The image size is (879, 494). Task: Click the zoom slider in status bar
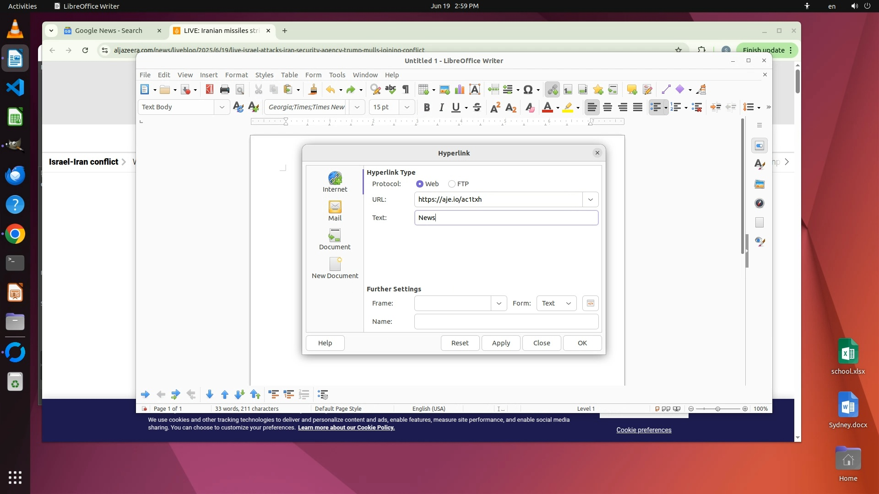pyautogui.click(x=717, y=409)
